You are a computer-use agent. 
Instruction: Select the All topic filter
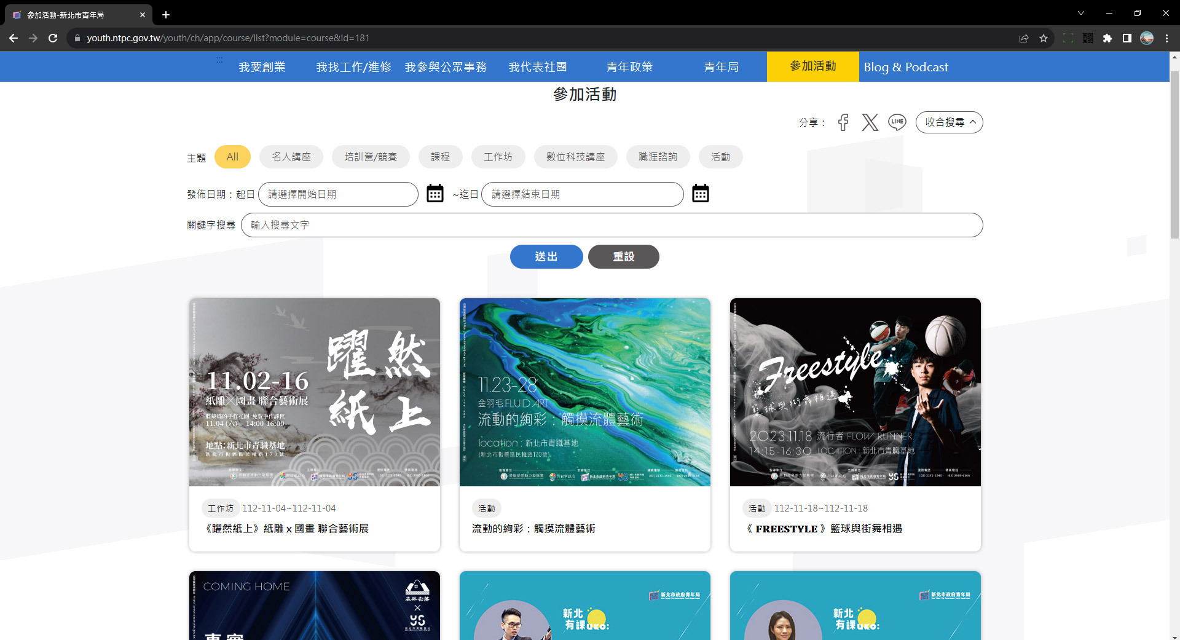click(x=232, y=157)
